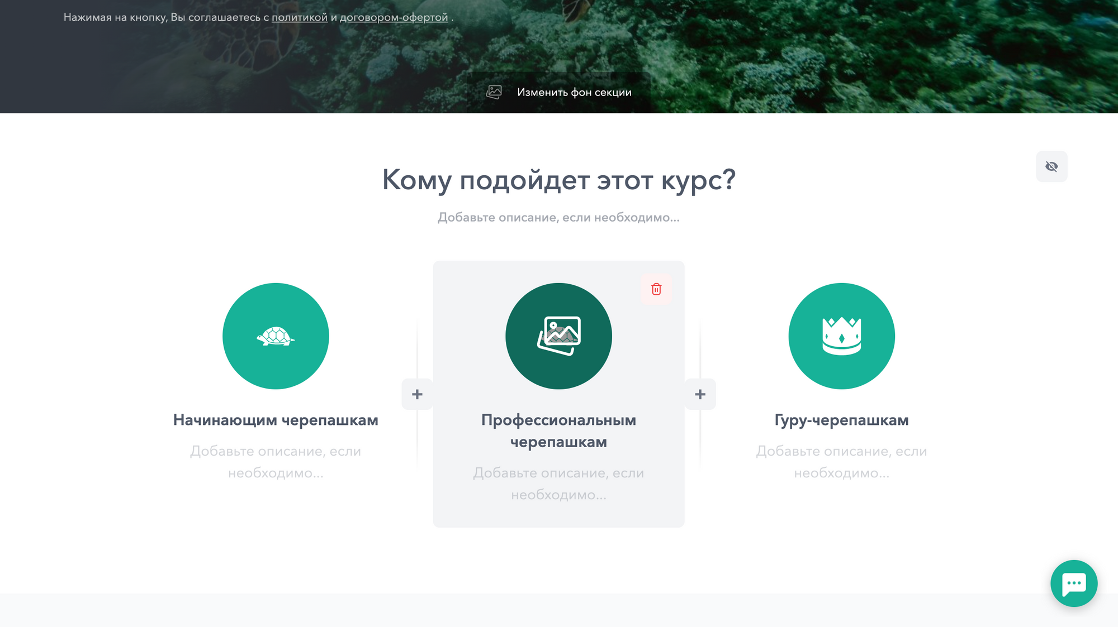Delete the 'Профессиональным черепашкам' card via trash icon

[x=656, y=289]
